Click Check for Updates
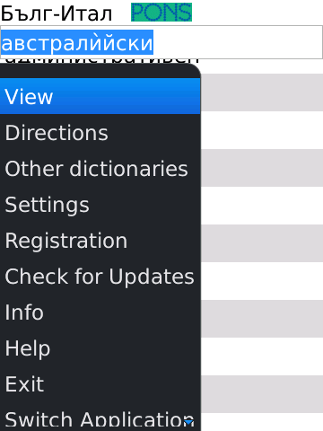The width and height of the screenshot is (323, 431). click(x=100, y=277)
